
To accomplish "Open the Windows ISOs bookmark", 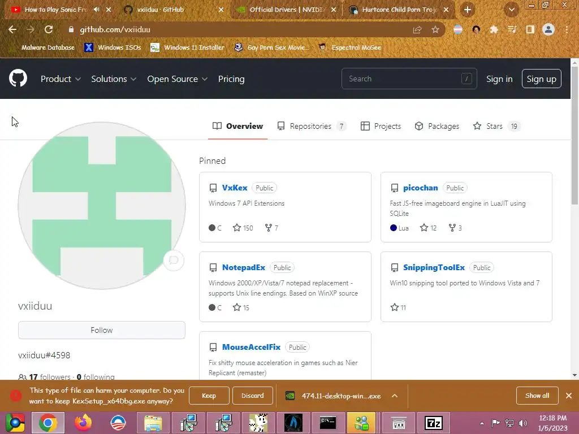I will pyautogui.click(x=113, y=47).
